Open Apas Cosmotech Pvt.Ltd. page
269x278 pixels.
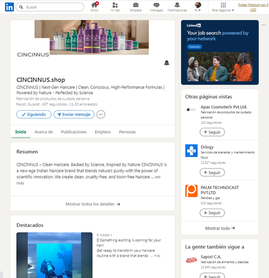(x=224, y=107)
